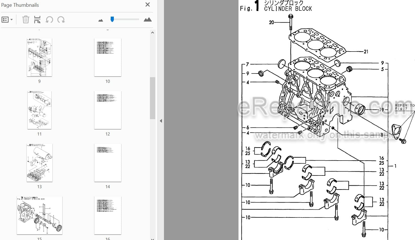
Task: Click page number label 9
Action: click(x=39, y=81)
